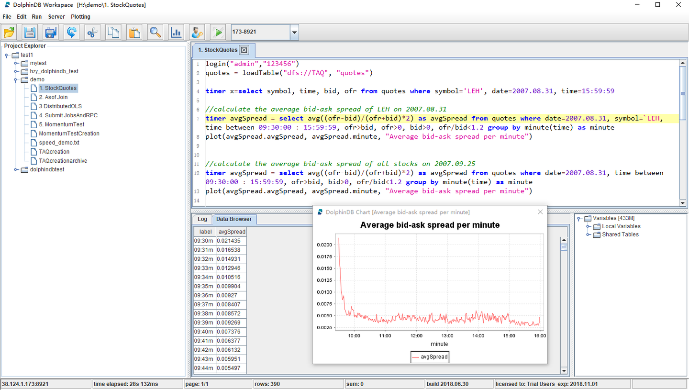689x390 pixels.
Task: Expand the dolphindbtest folder
Action: (x=16, y=169)
